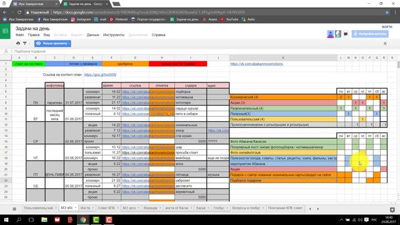Click the orange 'одобрено' legend cell
Screen dimensions: 400x225
coord(125,64)
